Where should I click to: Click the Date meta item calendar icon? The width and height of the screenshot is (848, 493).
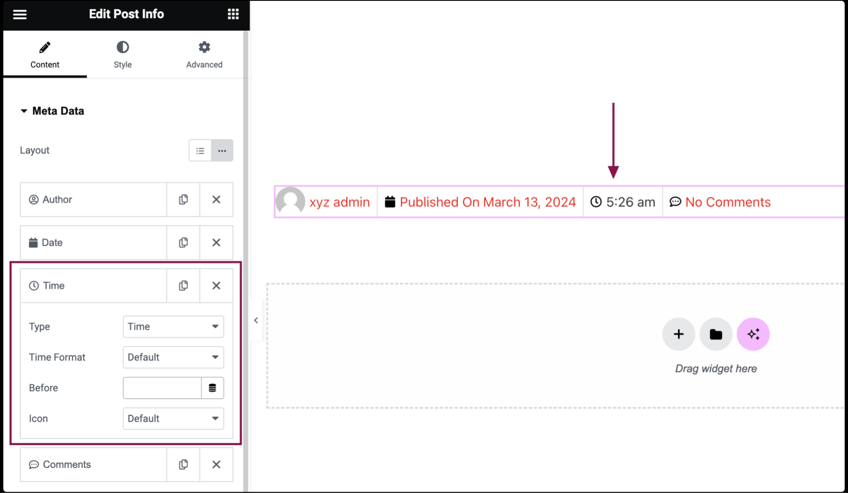pos(33,242)
